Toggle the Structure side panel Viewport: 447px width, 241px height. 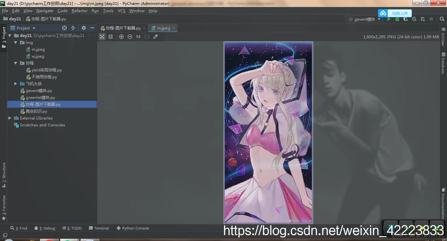pyautogui.click(x=4, y=175)
